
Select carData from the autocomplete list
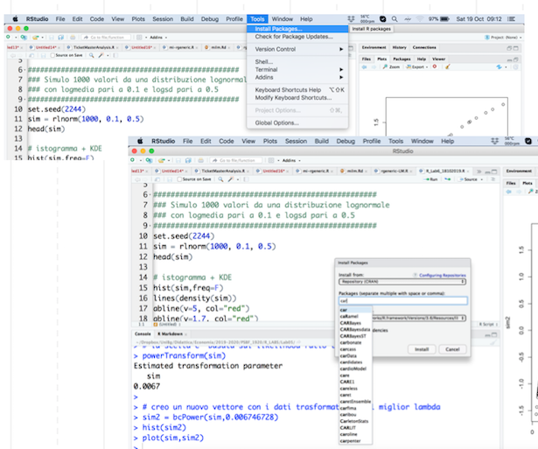tap(349, 356)
